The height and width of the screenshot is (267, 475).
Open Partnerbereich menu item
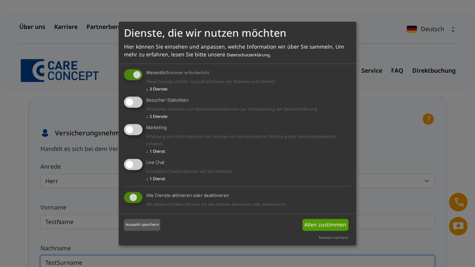click(103, 27)
